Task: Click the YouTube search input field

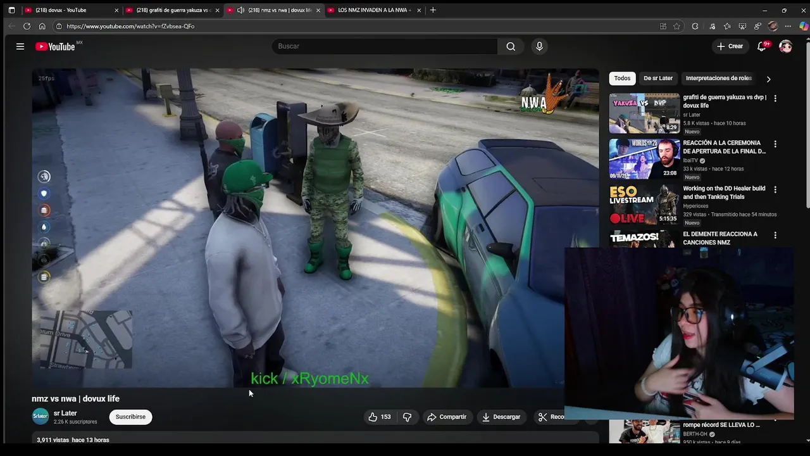Action: pyautogui.click(x=385, y=46)
